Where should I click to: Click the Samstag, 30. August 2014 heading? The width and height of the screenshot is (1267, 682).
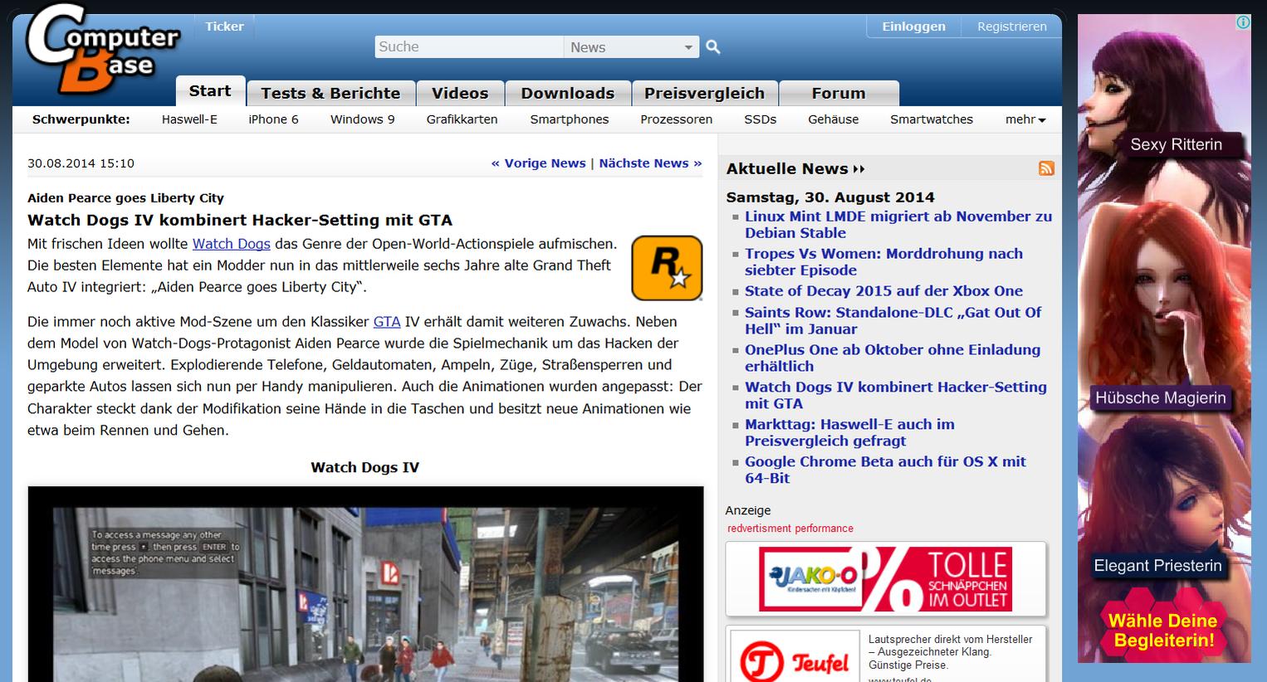click(x=830, y=197)
